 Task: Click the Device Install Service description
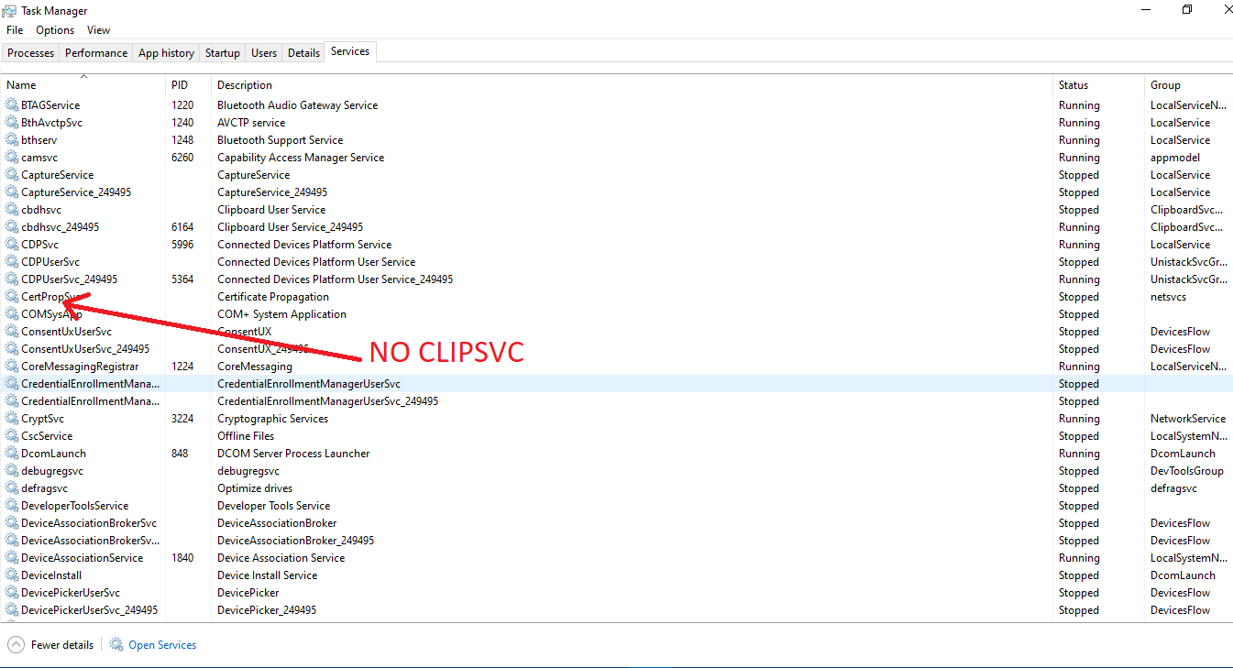tap(267, 575)
